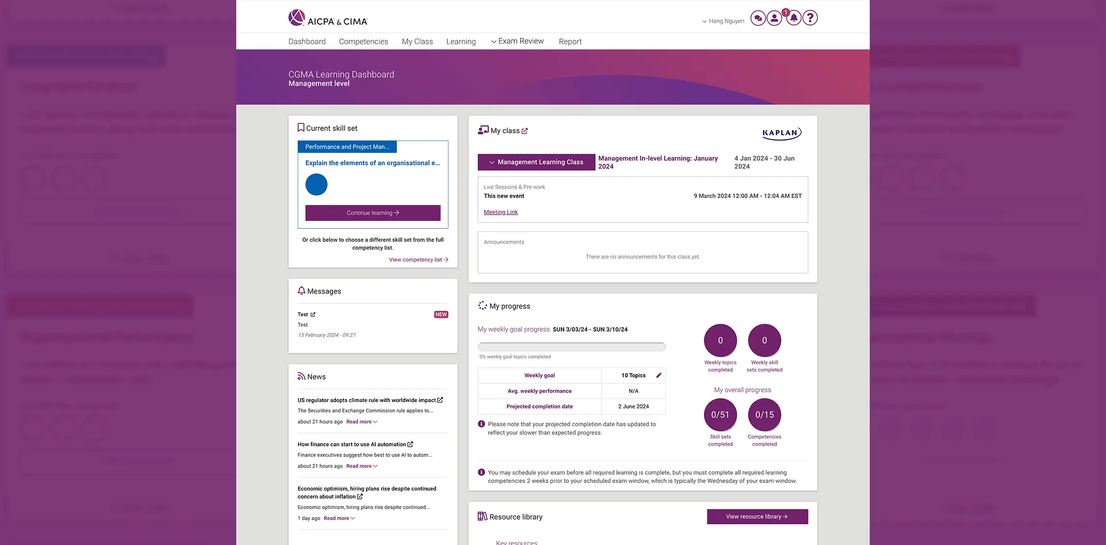This screenshot has height=545, width=1106.
Task: Open the Performance and Project Man... skill tab
Action: pos(347,147)
